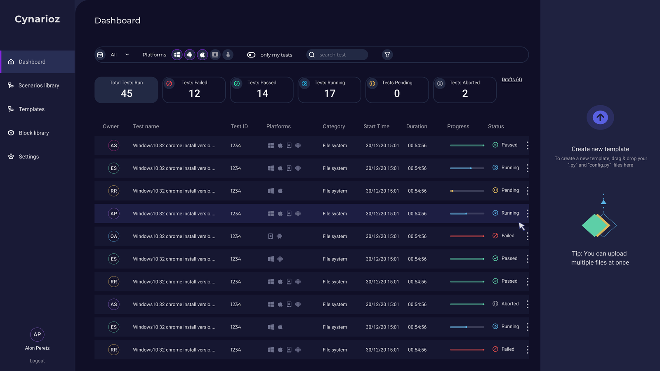Open the more options menu for OA row
This screenshot has width=660, height=371.
527,236
